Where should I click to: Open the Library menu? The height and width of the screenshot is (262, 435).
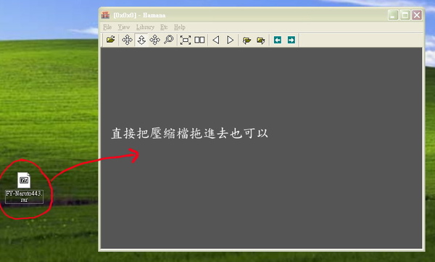[145, 27]
